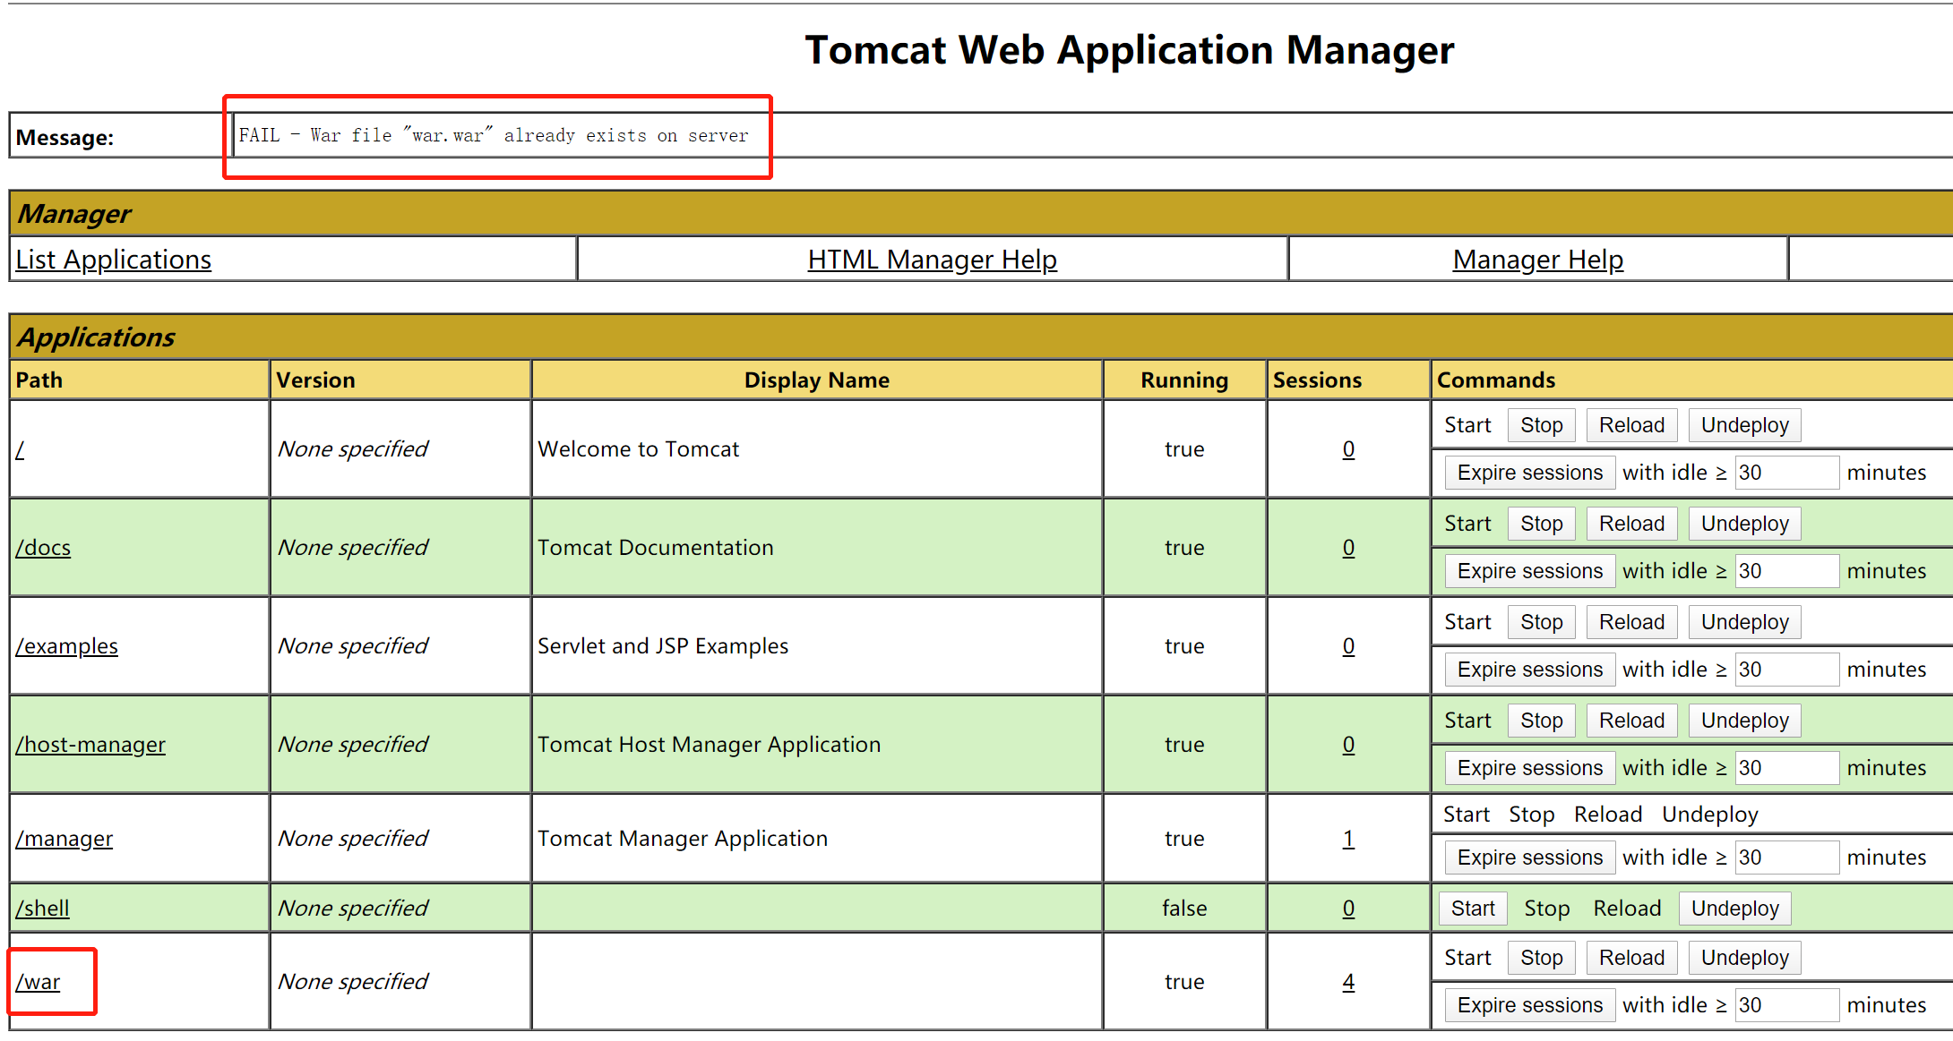Screen dimensions: 1953x1041
Task: View sessions count for /docs
Action: [1348, 548]
